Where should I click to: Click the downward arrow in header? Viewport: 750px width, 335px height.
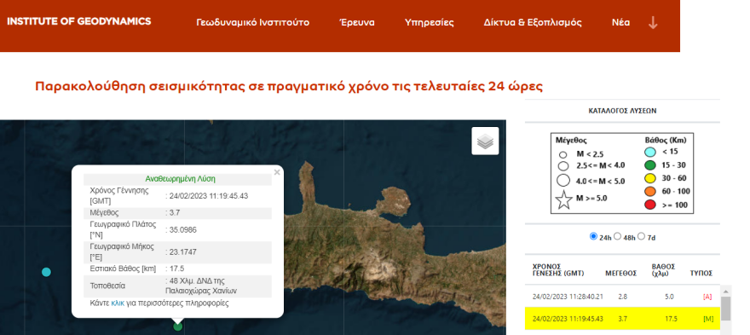coord(653,22)
